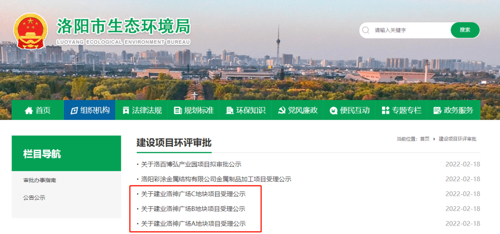Screen dimensions: 500x234
Task: Click the 法律法规 bookmark icon
Action: (126, 110)
